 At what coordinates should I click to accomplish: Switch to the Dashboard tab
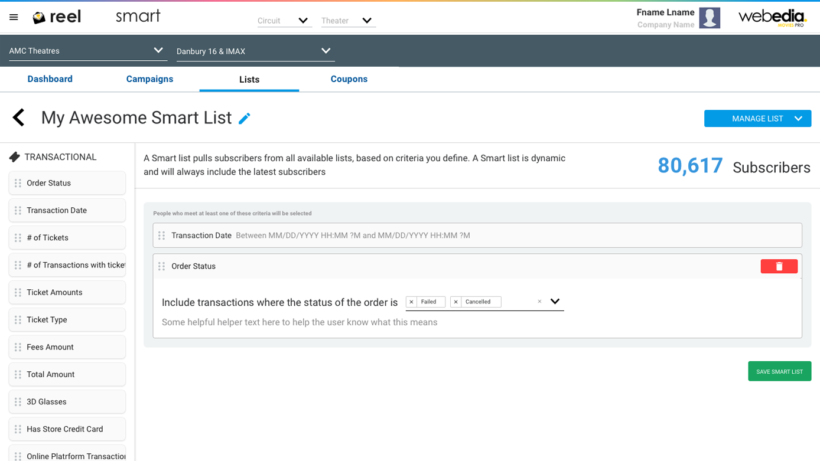point(50,79)
